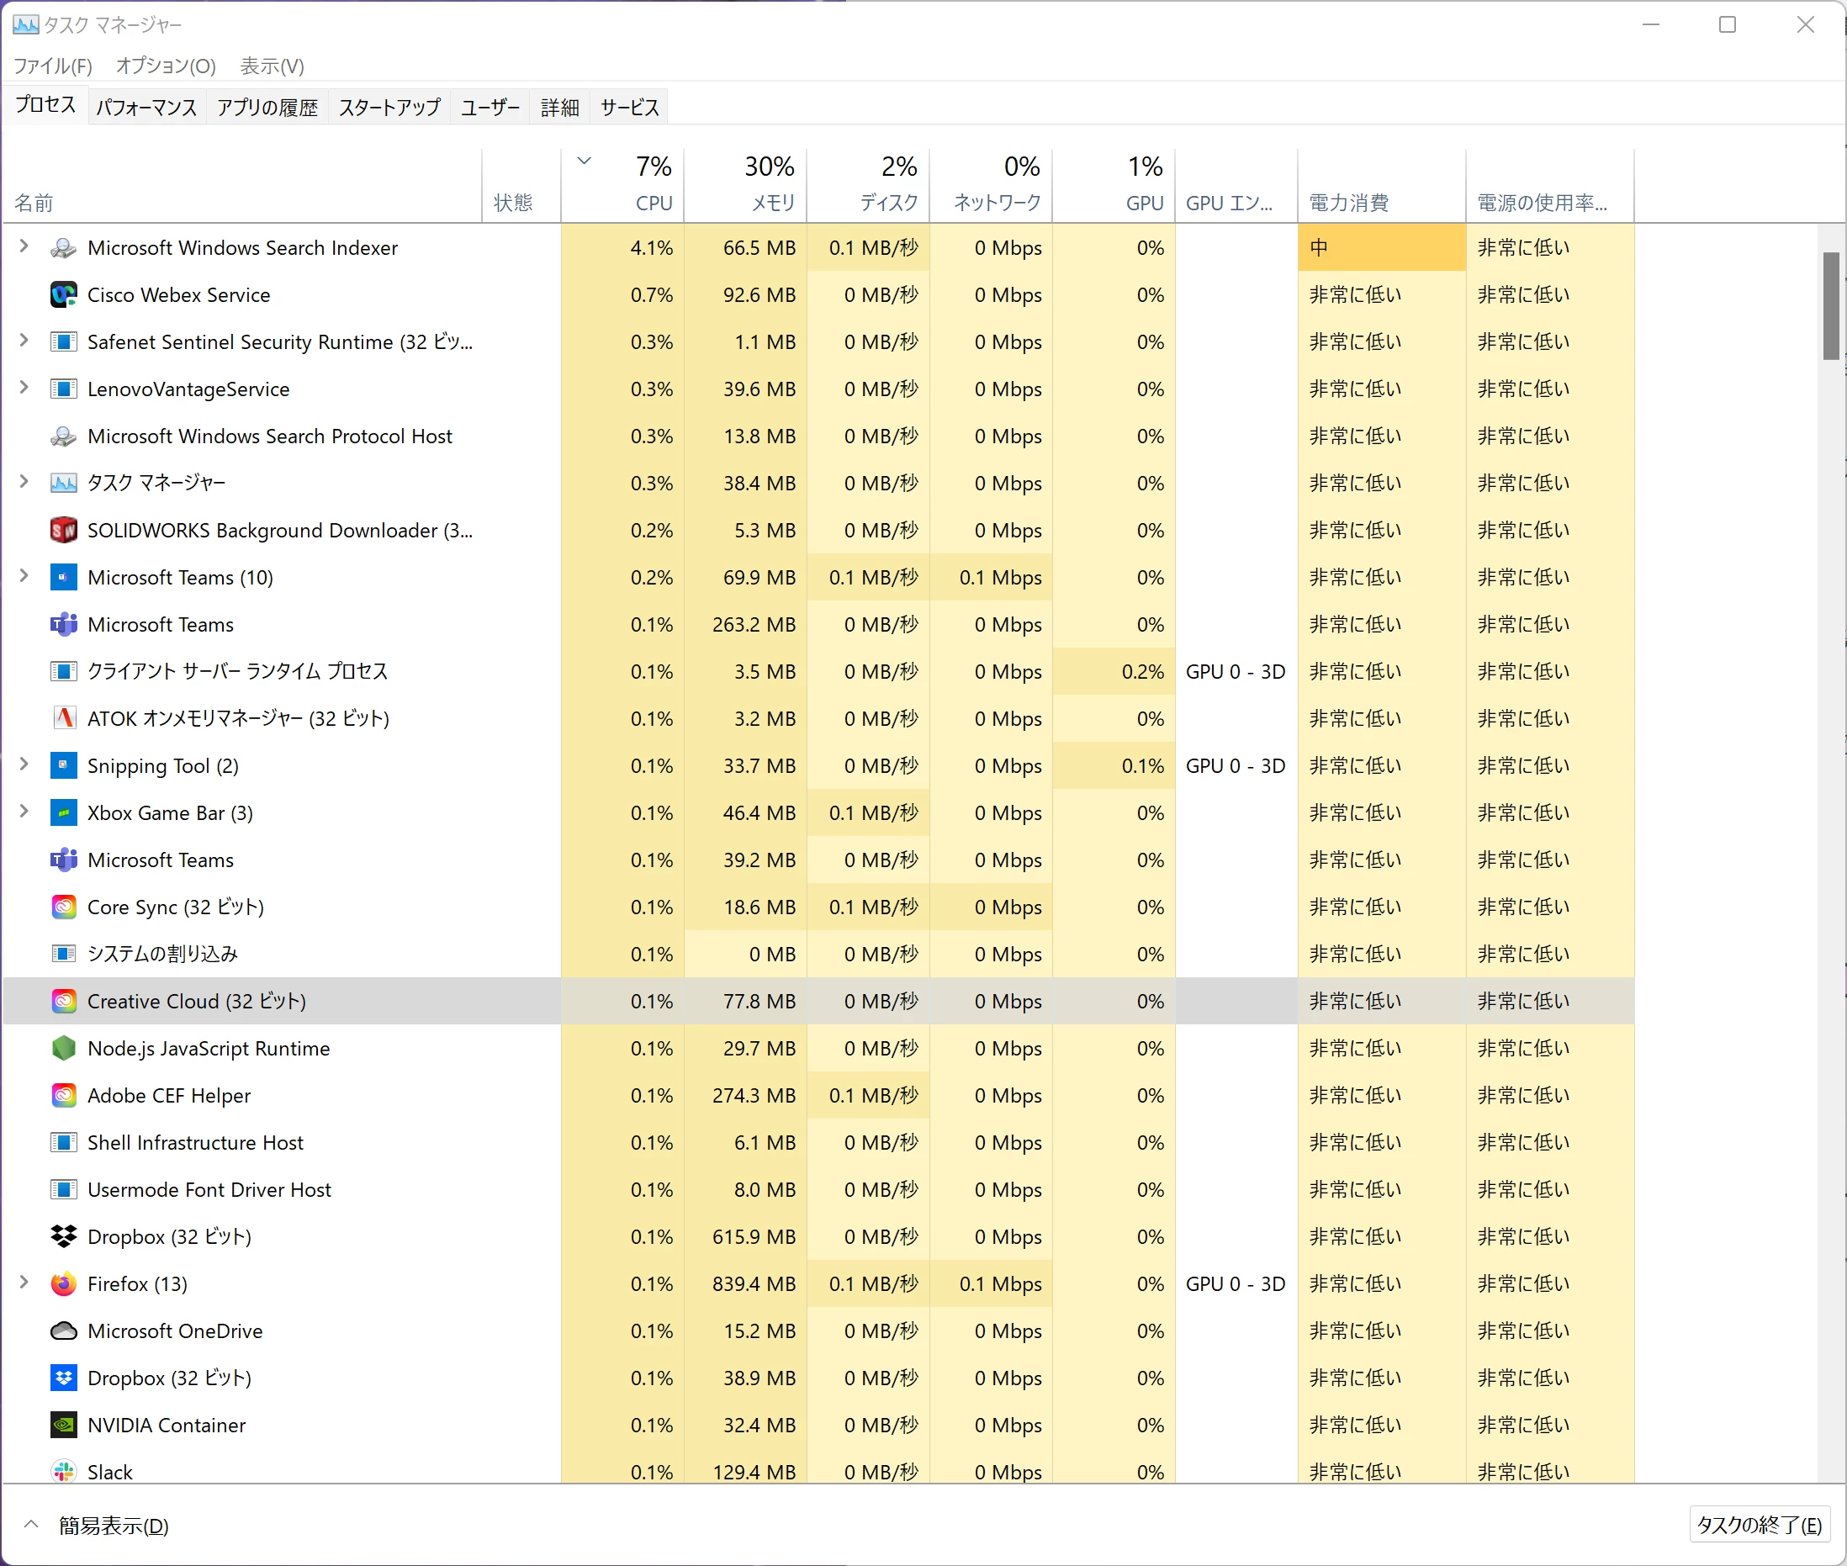Screen dimensions: 1847x1566
Task: Click the Node.js JavaScript Runtime icon
Action: 63,1049
